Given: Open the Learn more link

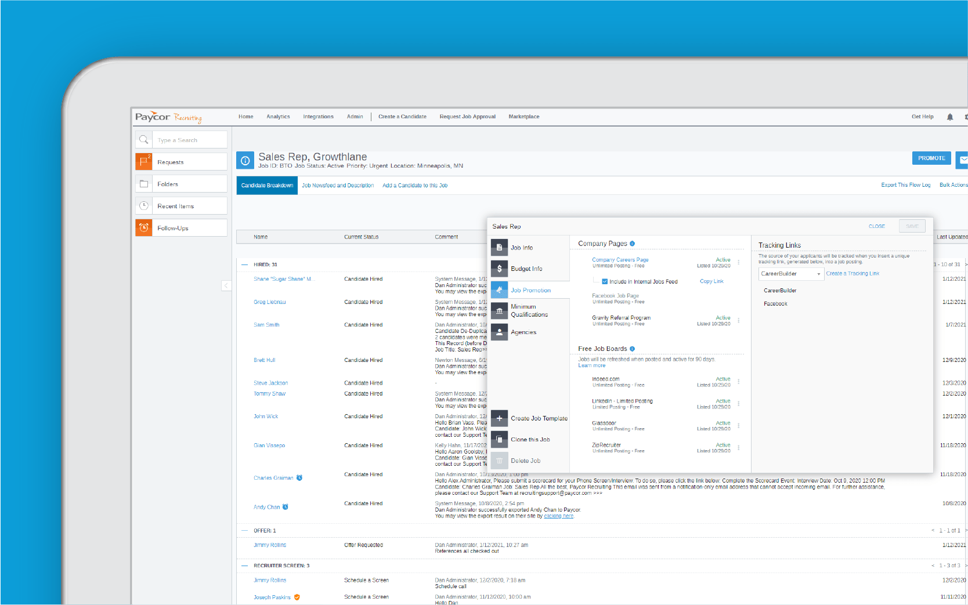Looking at the screenshot, I should (x=591, y=365).
